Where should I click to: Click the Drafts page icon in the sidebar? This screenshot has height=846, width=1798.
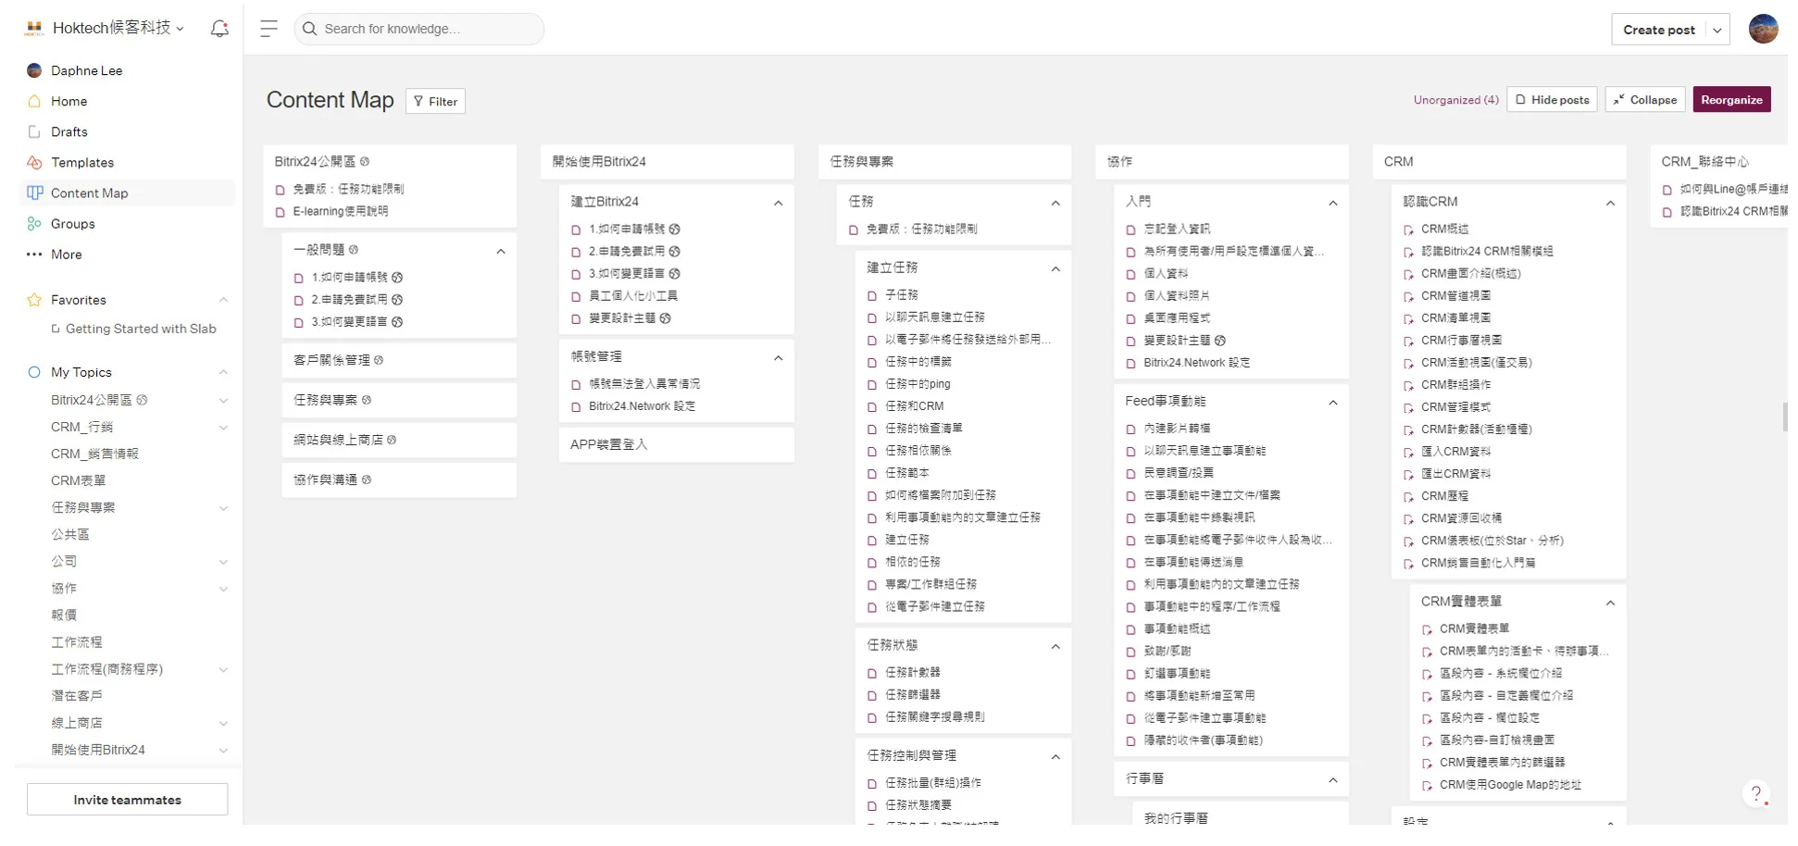tap(34, 131)
